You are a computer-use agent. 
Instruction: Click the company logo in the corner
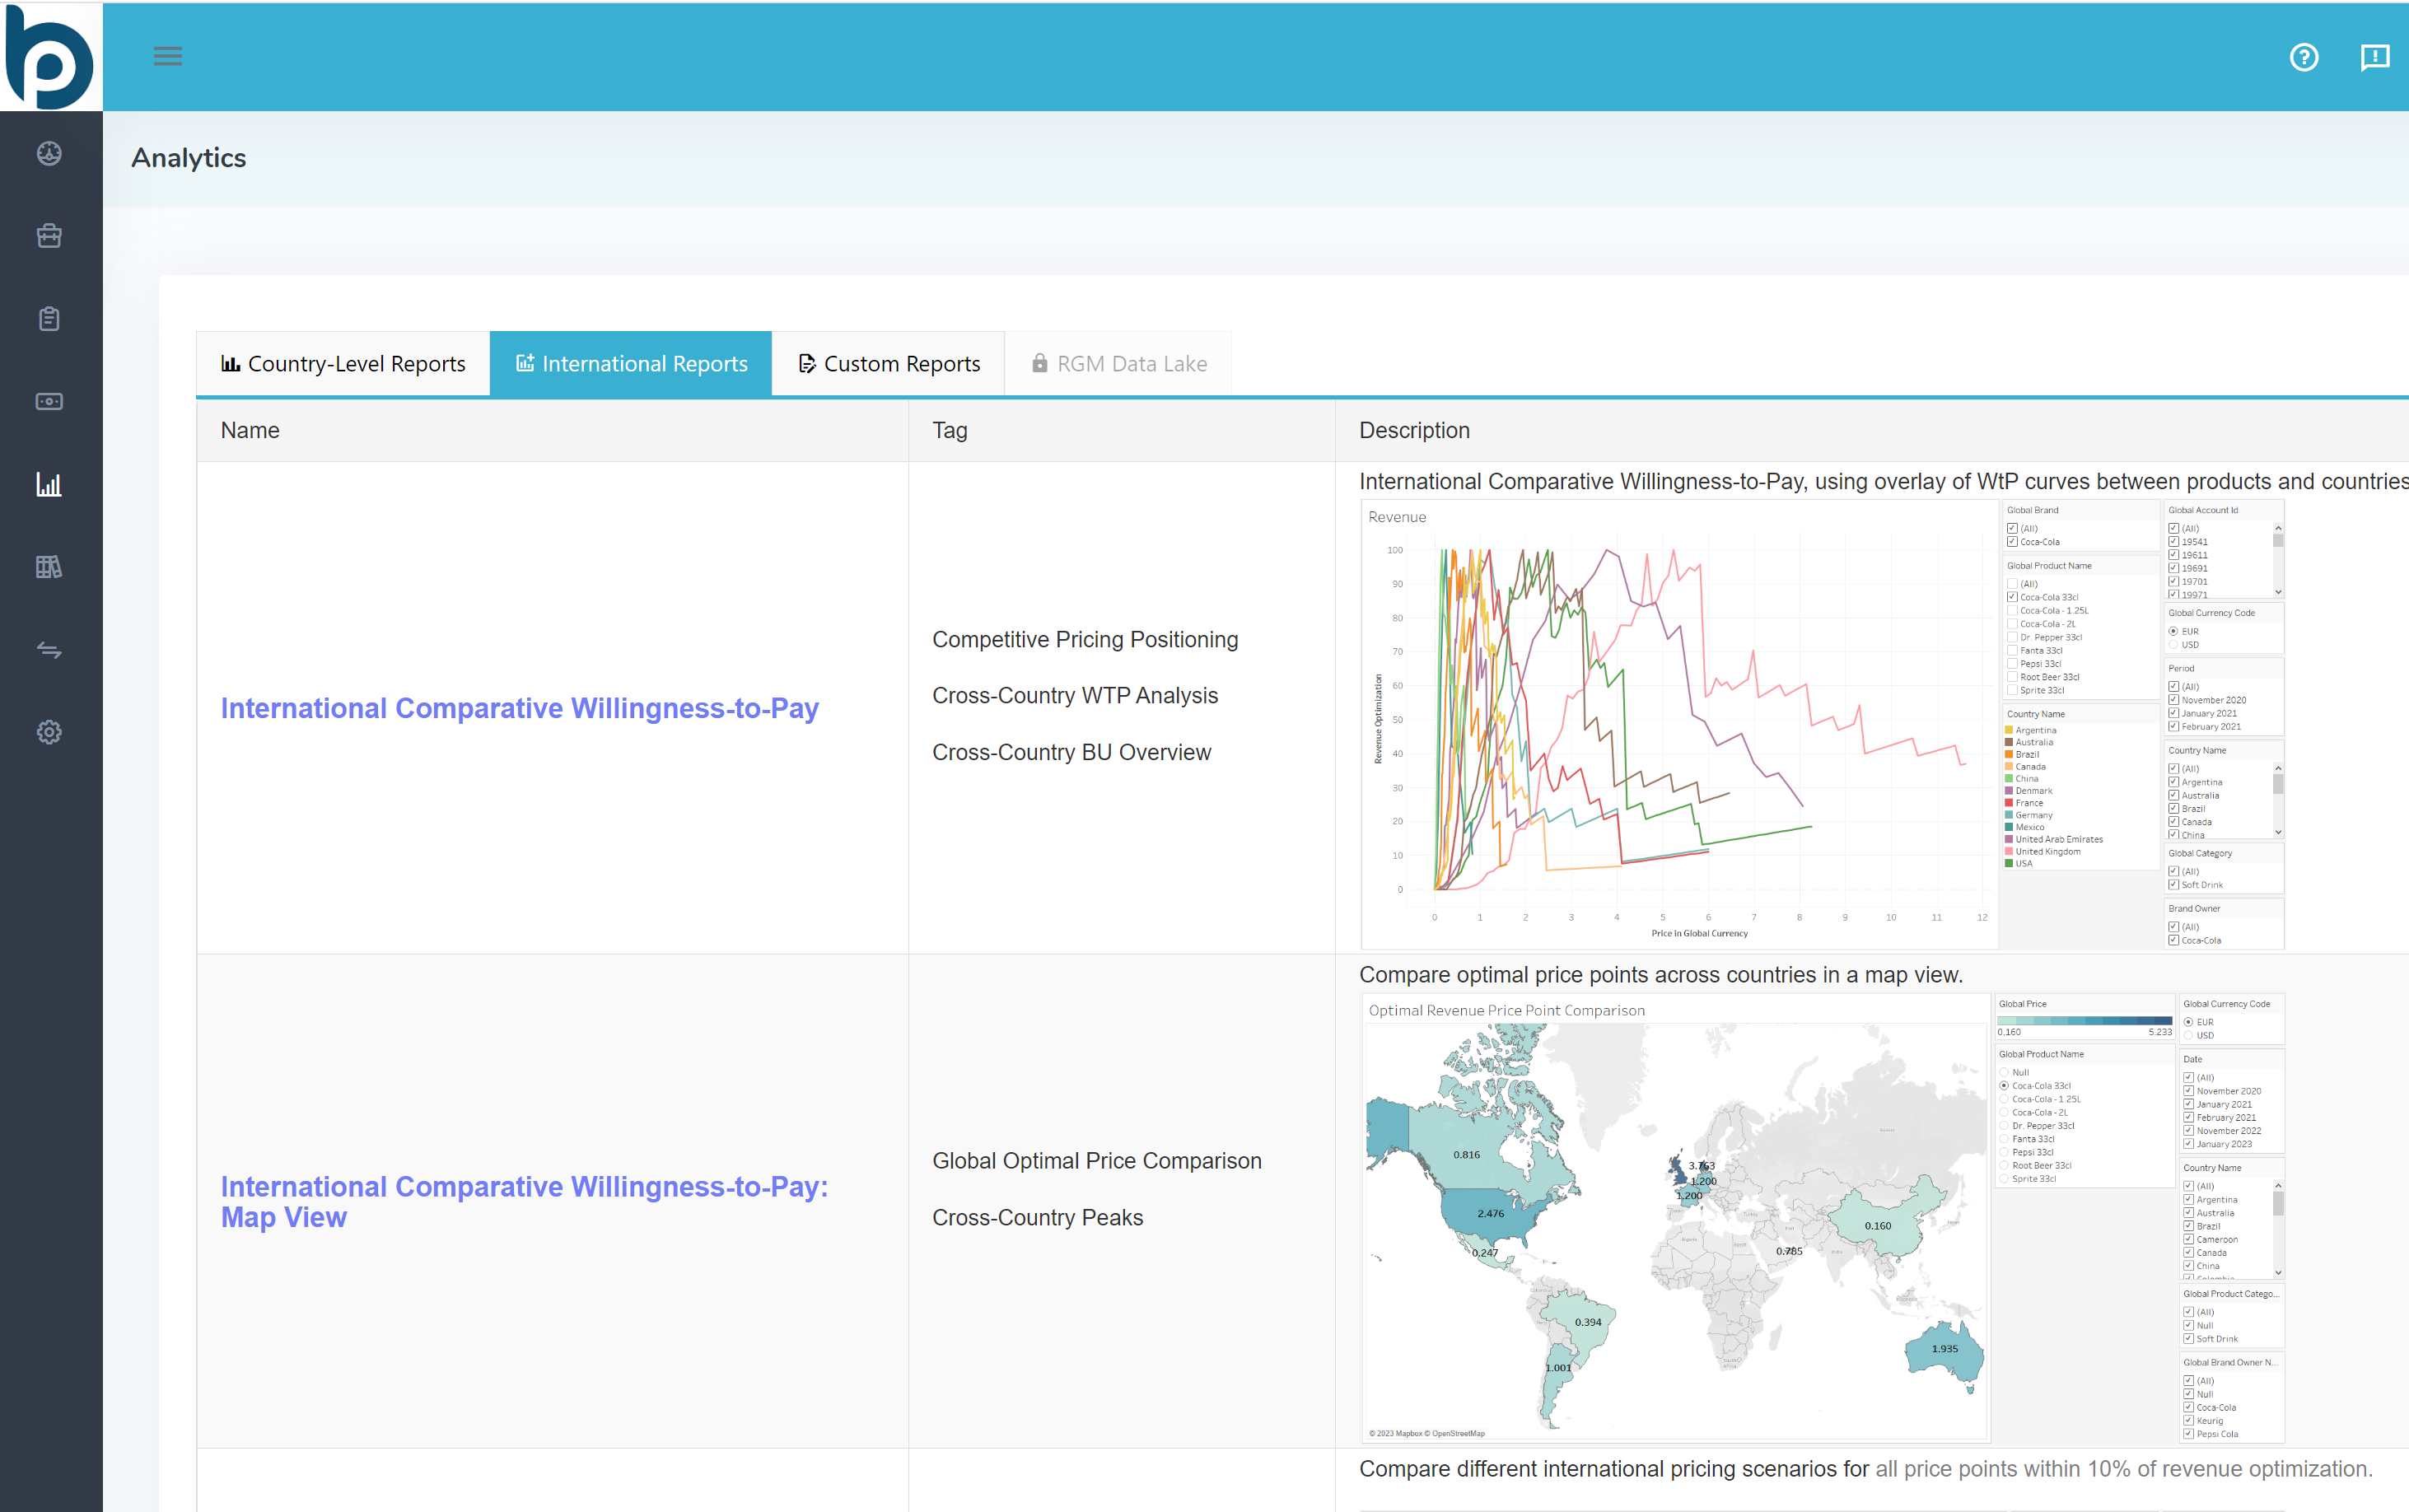pyautogui.click(x=50, y=56)
